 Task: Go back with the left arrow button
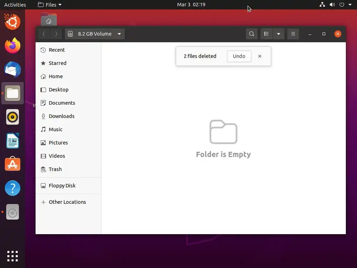(x=44, y=34)
